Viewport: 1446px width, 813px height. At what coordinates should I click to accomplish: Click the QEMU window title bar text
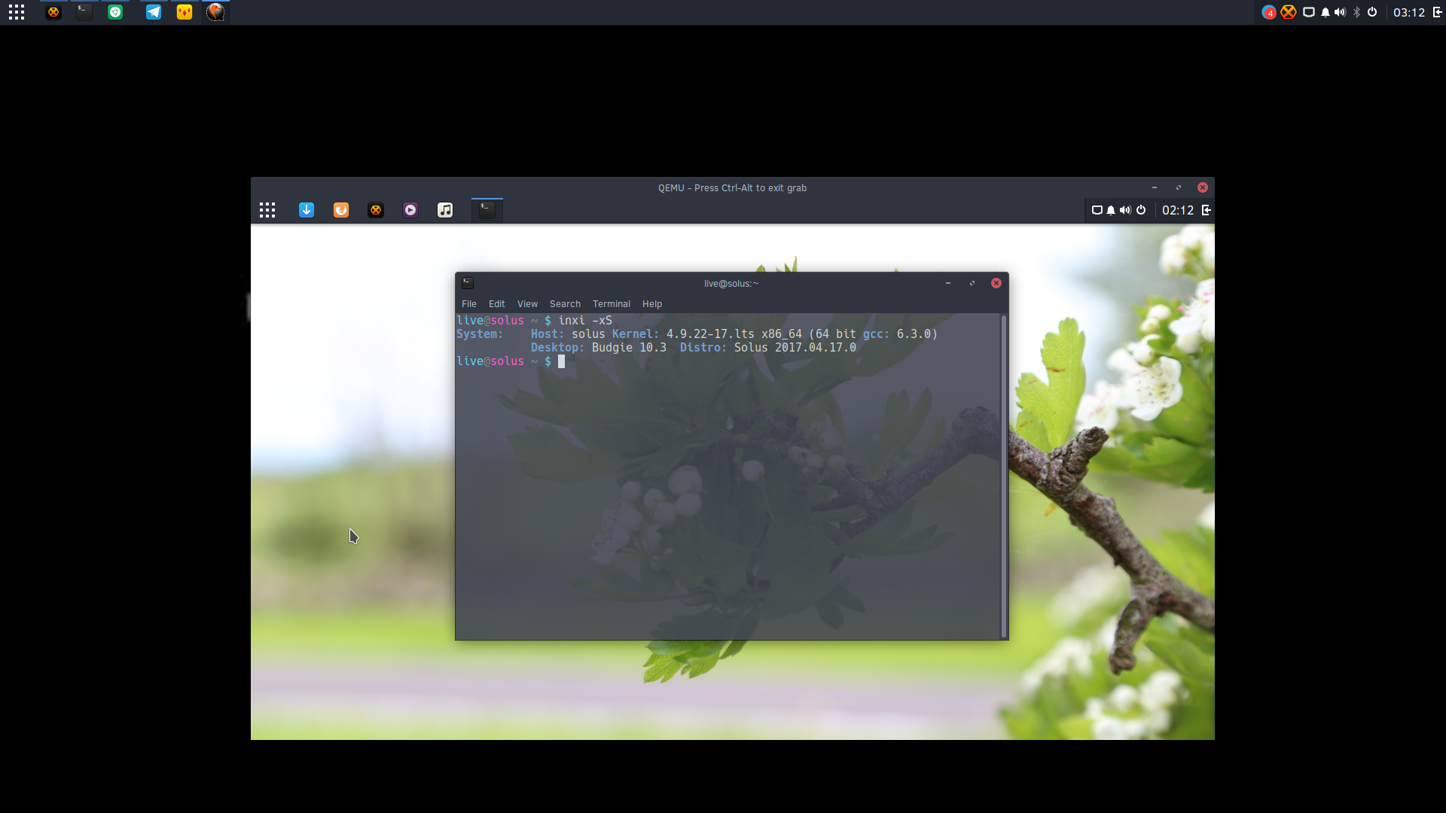pyautogui.click(x=732, y=188)
